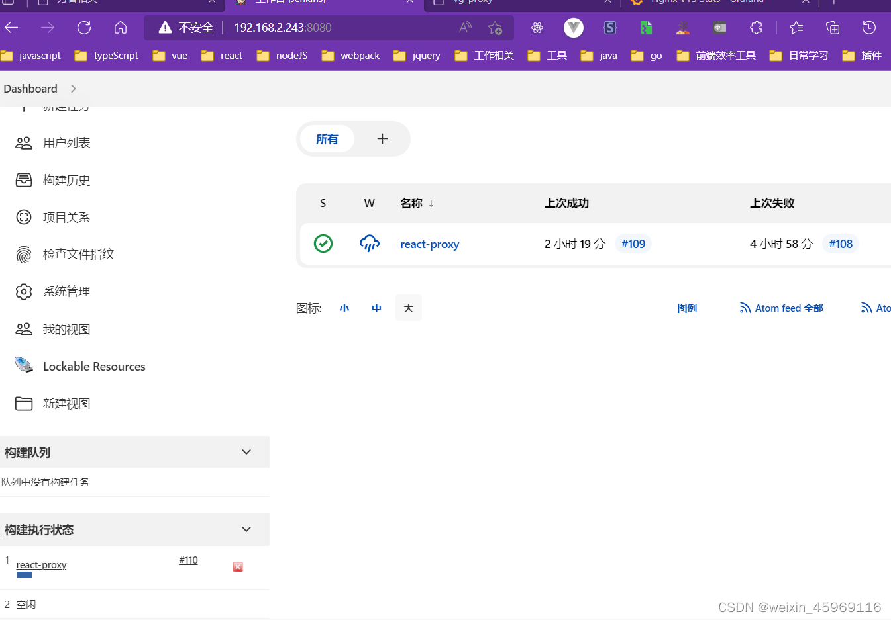Open the Atom feed 全部 link
The height and width of the screenshot is (620, 891).
pyautogui.click(x=782, y=308)
